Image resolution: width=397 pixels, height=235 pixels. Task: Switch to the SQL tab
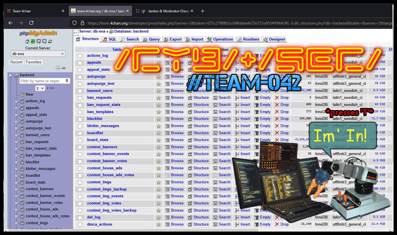(109, 39)
